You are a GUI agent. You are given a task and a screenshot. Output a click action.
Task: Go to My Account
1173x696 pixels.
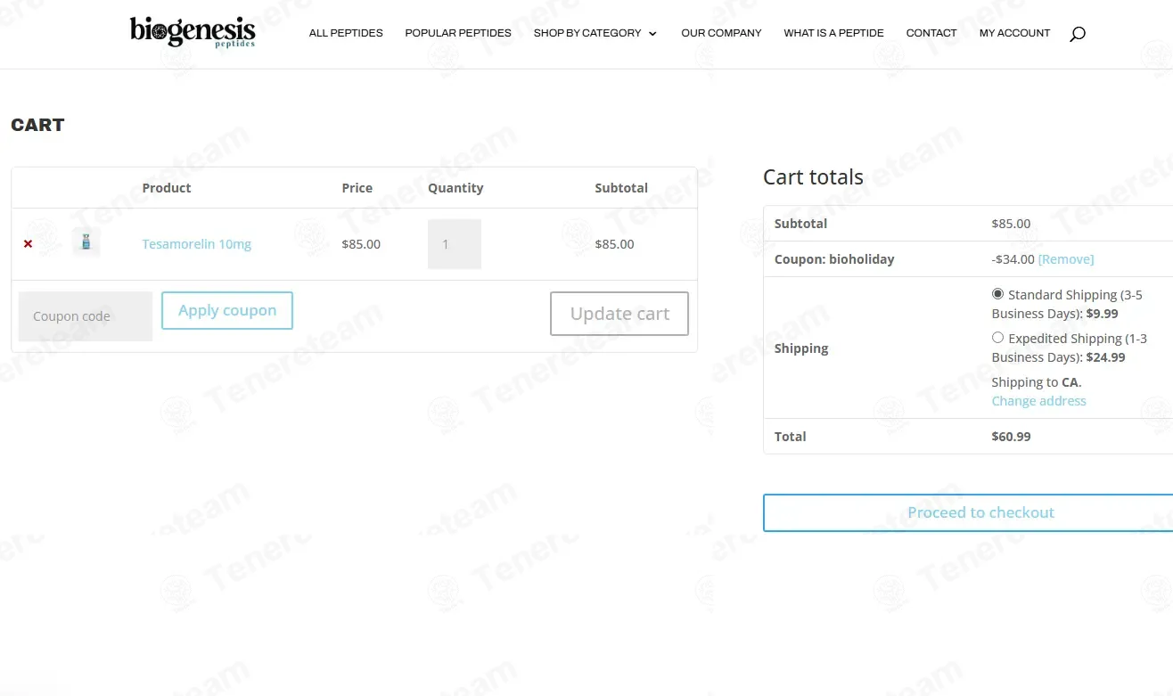[1014, 33]
